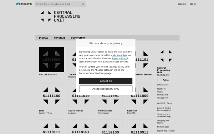Screen dimensions: 214x134
Task: Click the Redeem code link
Action: 163,127
